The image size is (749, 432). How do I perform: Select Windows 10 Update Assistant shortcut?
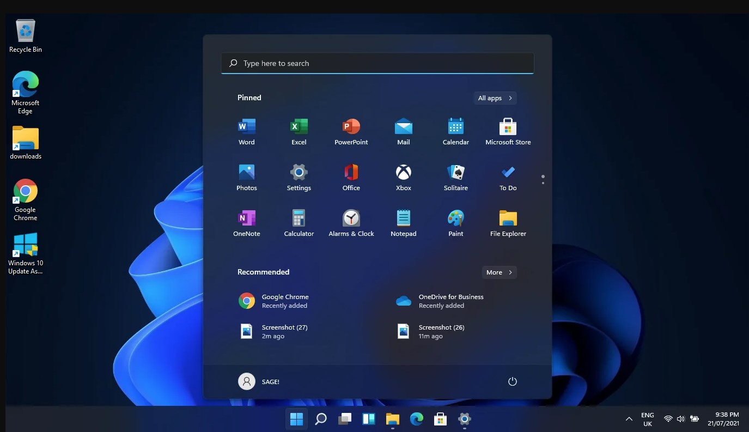click(x=26, y=253)
